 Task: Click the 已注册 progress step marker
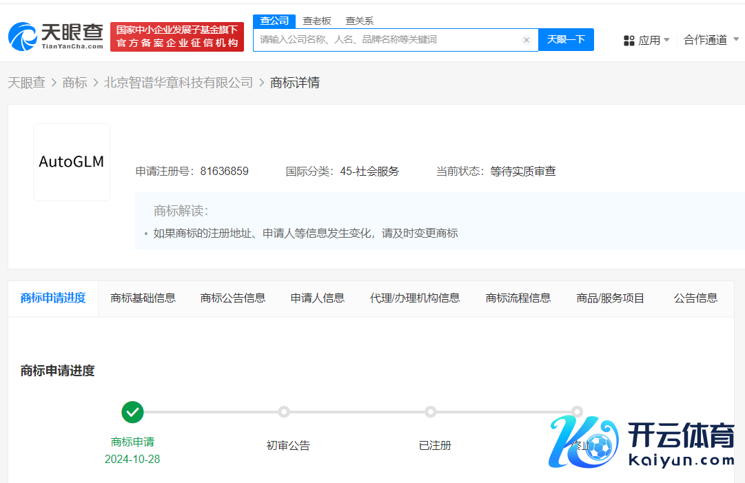pyautogui.click(x=431, y=412)
